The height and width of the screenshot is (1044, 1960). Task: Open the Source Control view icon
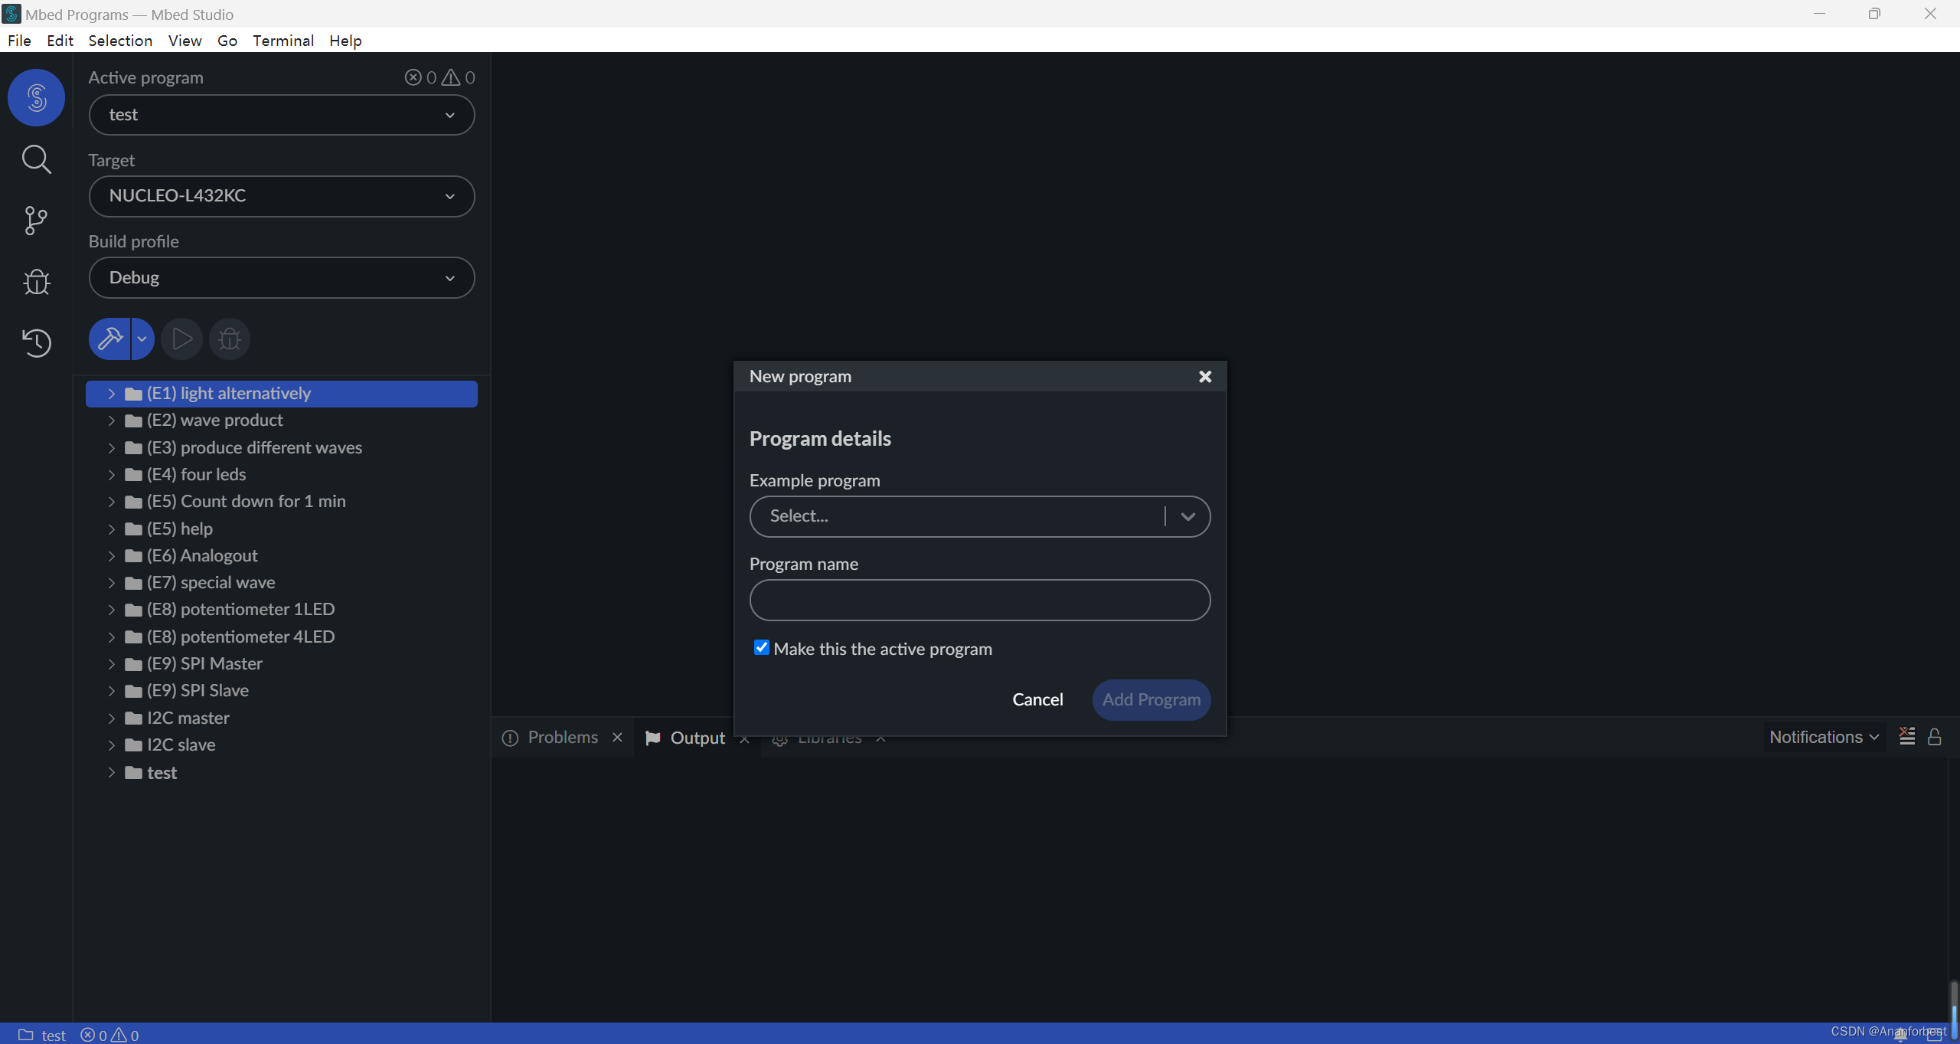(36, 221)
